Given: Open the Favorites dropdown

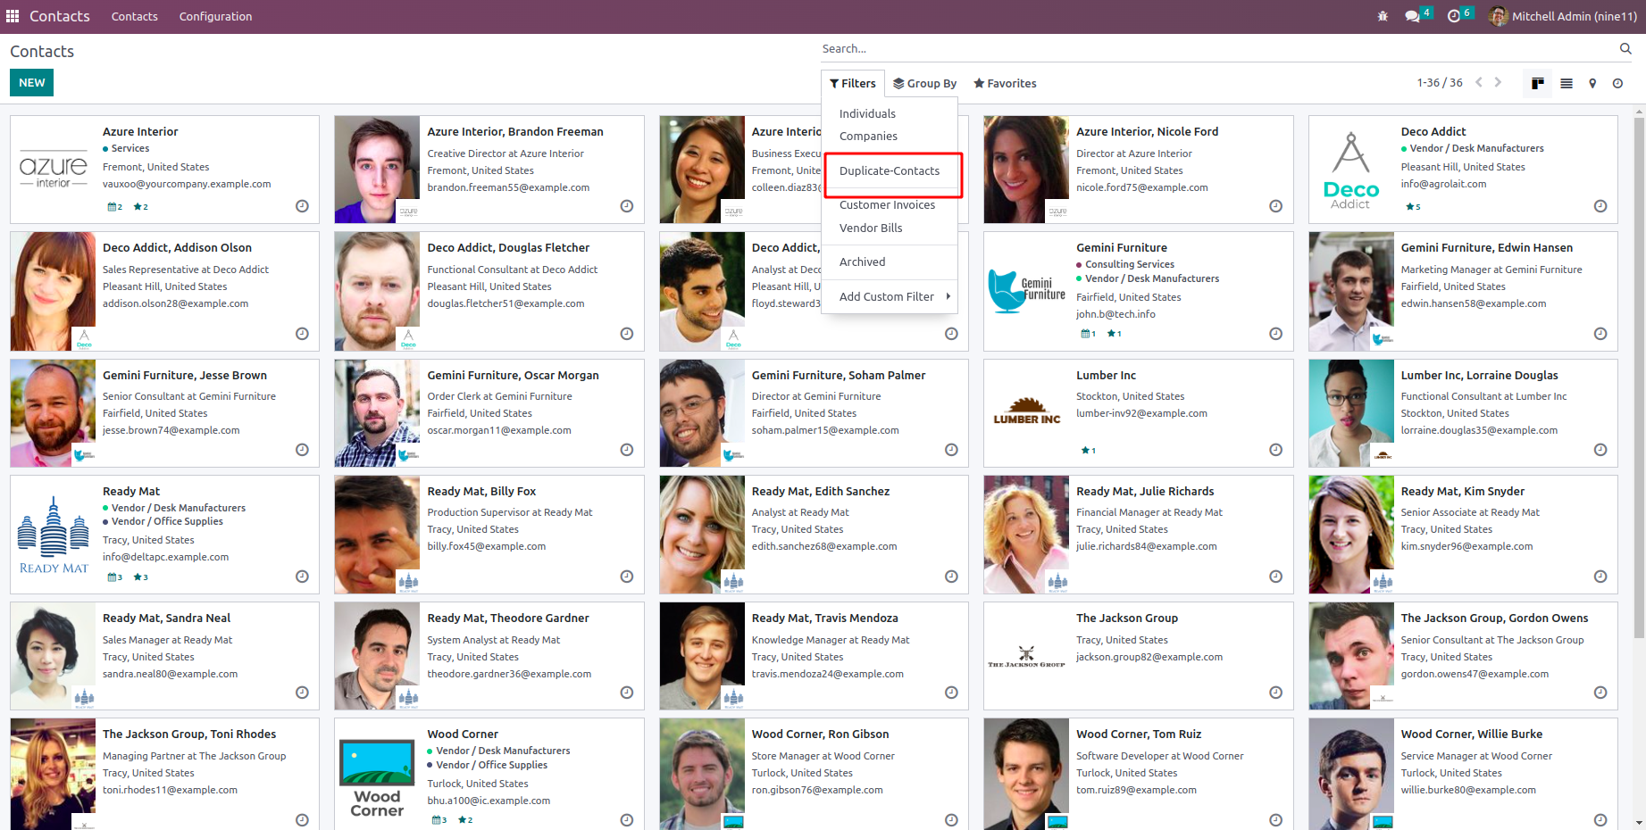Looking at the screenshot, I should 1005,83.
